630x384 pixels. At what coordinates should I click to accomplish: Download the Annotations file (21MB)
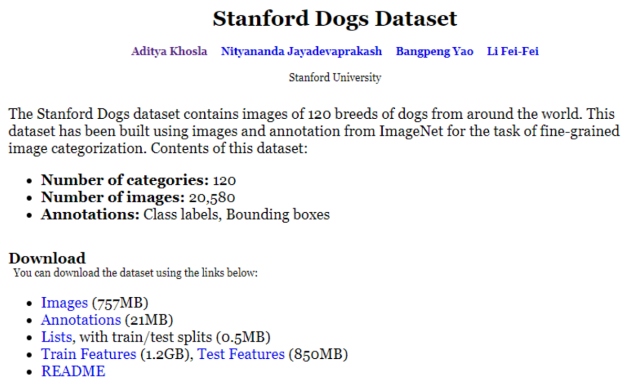[81, 320]
